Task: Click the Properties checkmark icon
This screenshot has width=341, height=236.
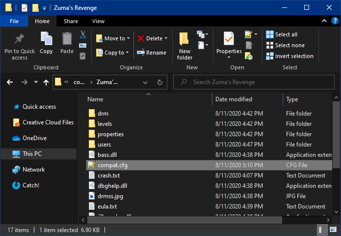Action: click(x=229, y=38)
